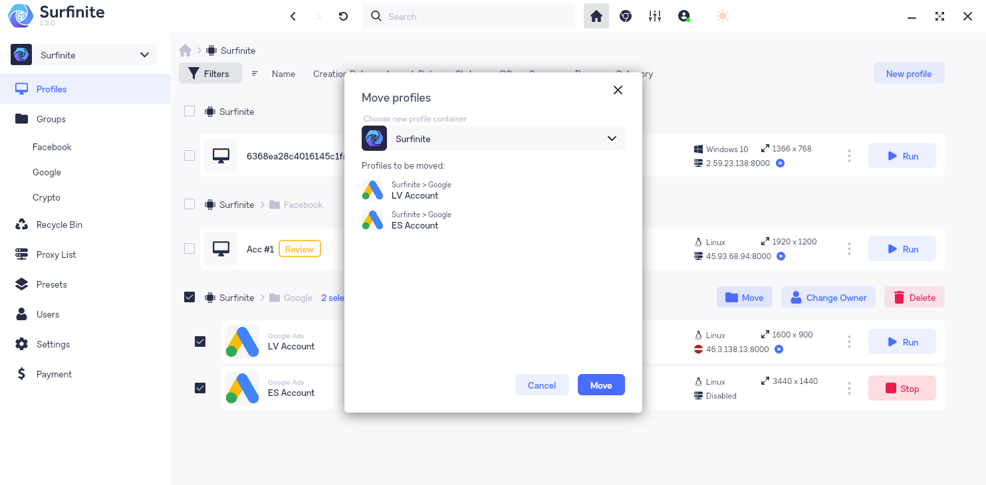Click the ES Account Google Ads icon in list
Viewport: 986px width, 485px height.
(x=242, y=388)
